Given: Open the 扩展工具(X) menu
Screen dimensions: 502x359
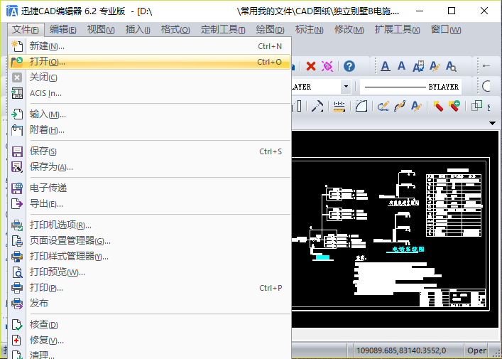Looking at the screenshot, I should click(397, 29).
